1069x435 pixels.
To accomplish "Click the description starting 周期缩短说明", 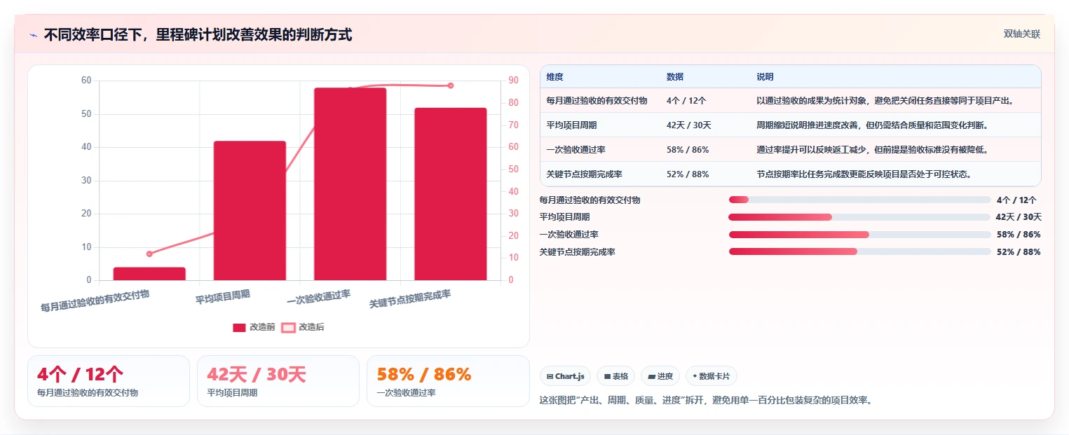I will tap(872, 125).
